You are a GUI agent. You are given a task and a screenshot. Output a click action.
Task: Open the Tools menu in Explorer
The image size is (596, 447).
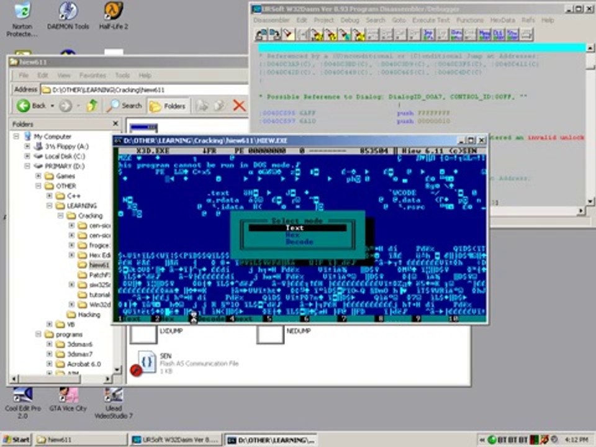[x=122, y=75]
